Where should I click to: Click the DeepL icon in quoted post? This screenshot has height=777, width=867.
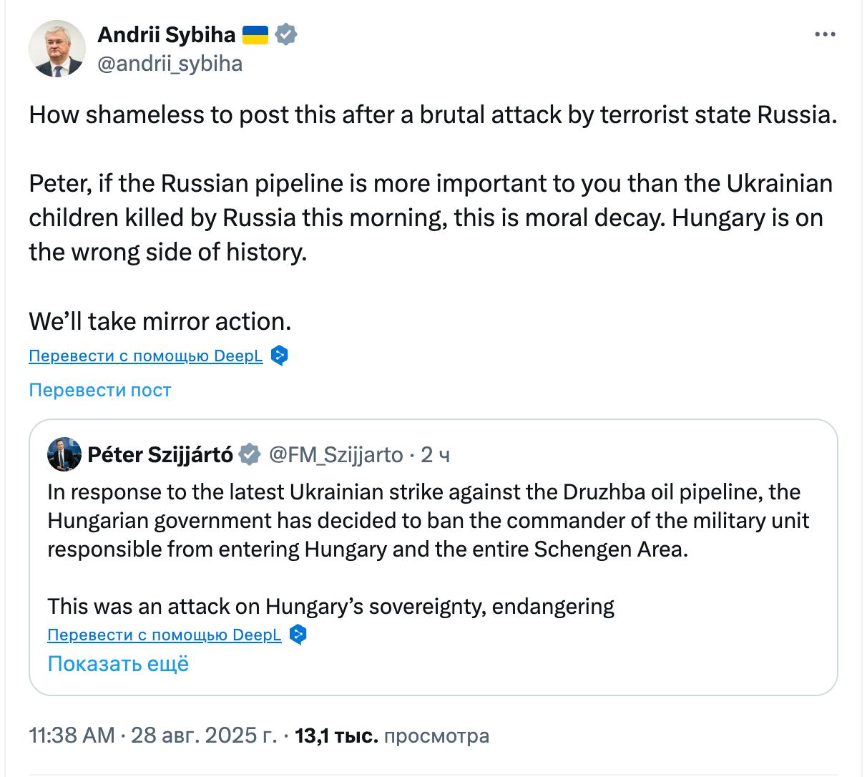pyautogui.click(x=298, y=635)
